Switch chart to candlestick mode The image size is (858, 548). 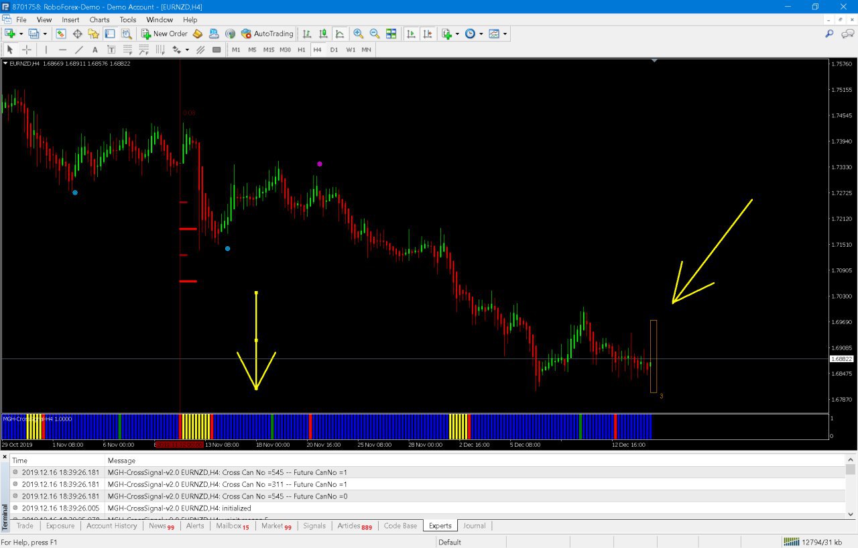pyautogui.click(x=324, y=34)
